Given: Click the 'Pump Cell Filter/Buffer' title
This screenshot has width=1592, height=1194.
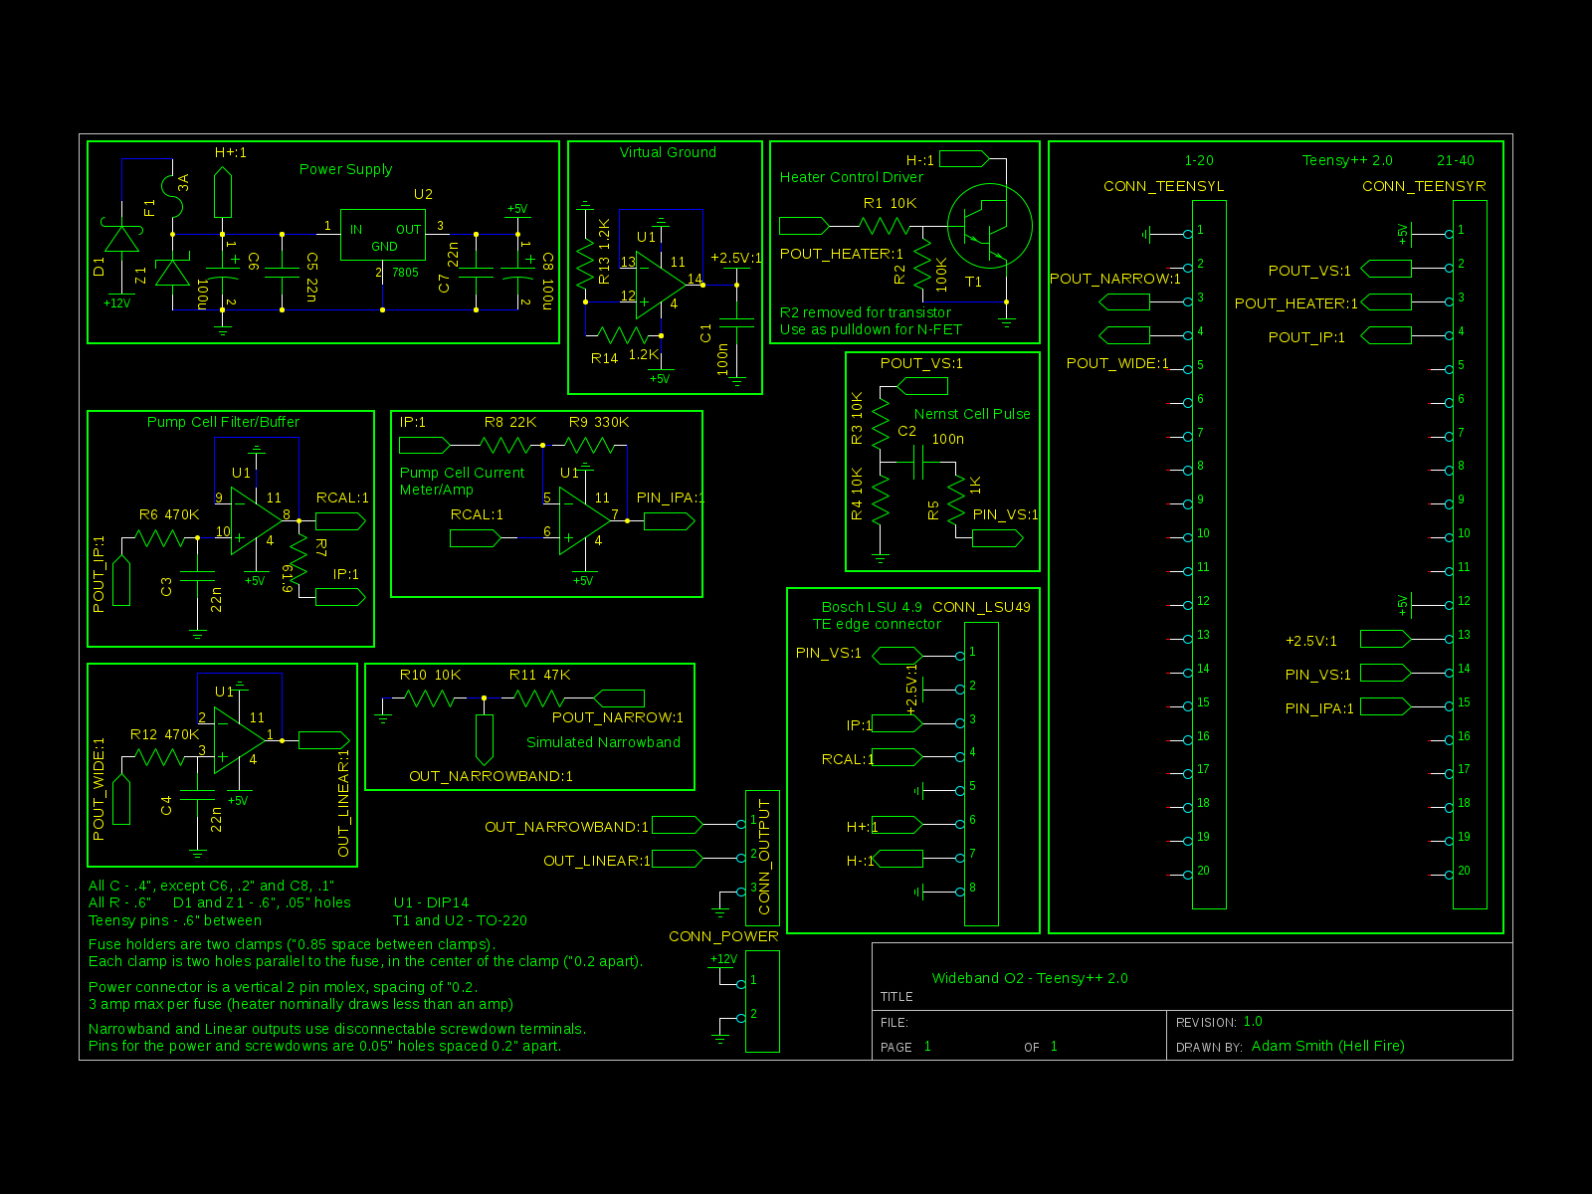Looking at the screenshot, I should [223, 422].
